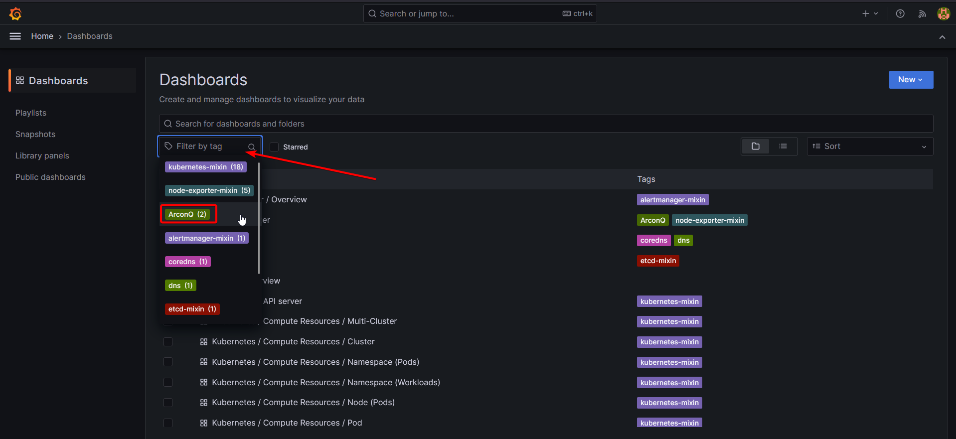Check the Namespace (Pods) row checkbox
956x439 pixels.
(x=168, y=362)
